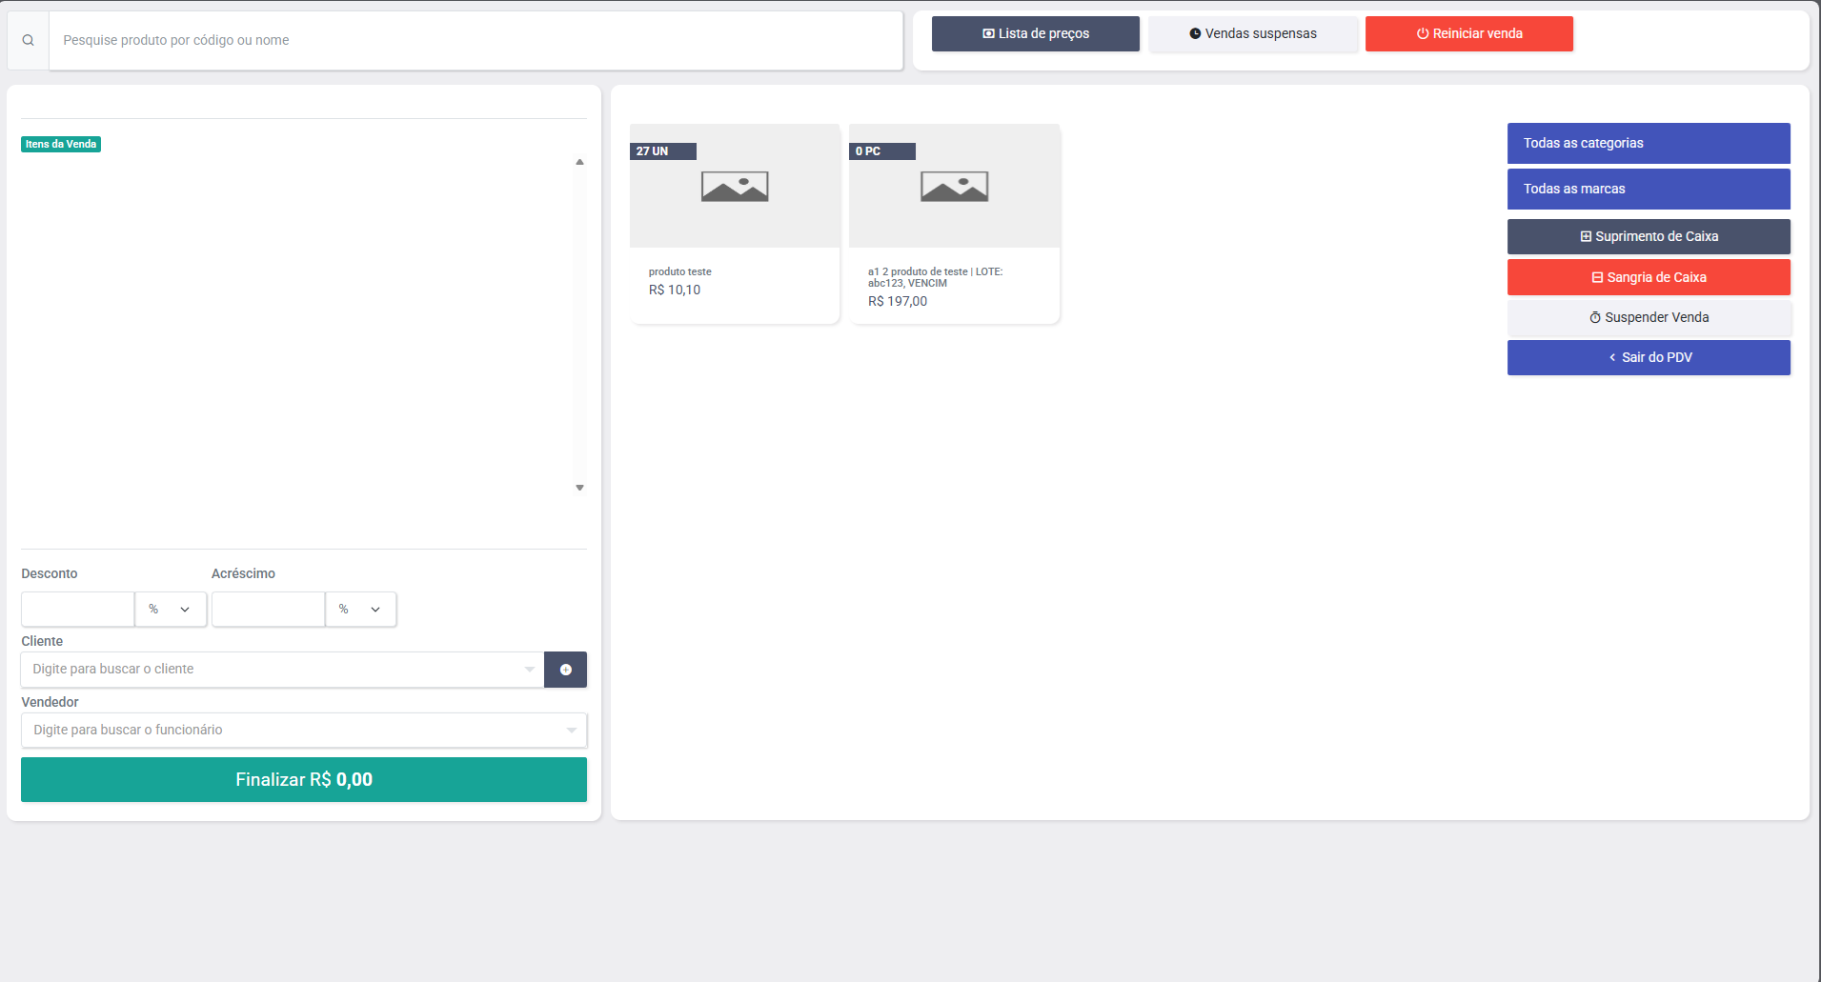Click the plus icon to add a new cliente

click(565, 670)
